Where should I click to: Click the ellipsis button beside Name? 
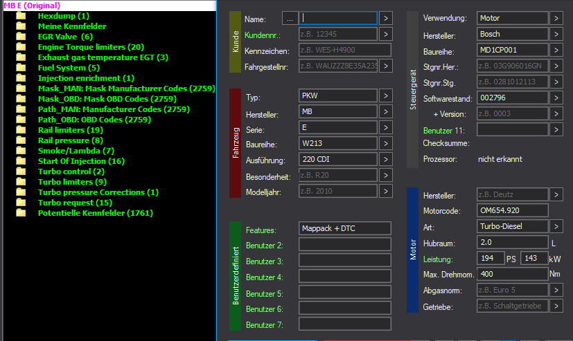point(290,18)
